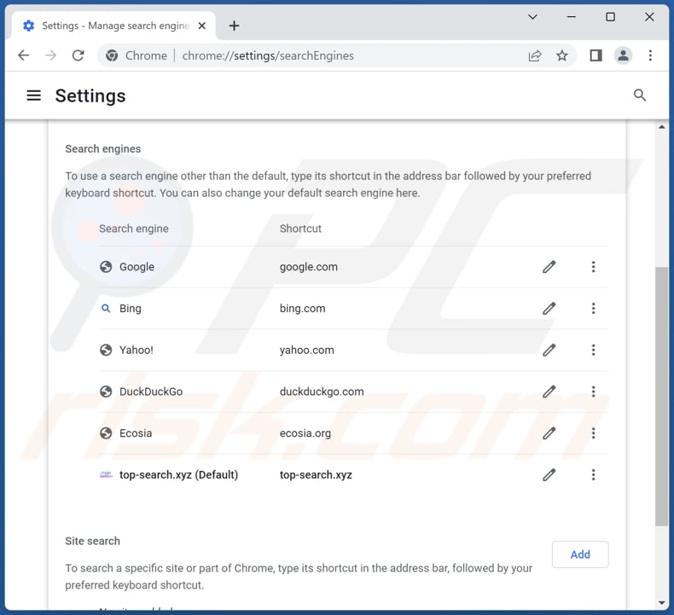The height and width of the screenshot is (615, 674).
Task: Select the Bing engine name
Action: (131, 309)
